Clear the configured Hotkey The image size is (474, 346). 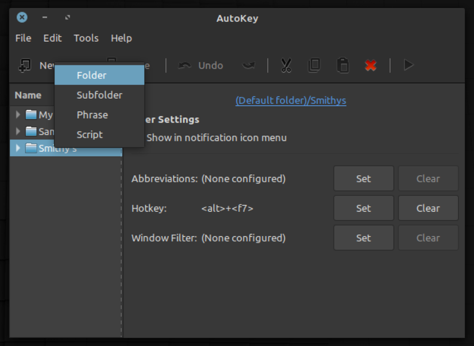point(427,208)
